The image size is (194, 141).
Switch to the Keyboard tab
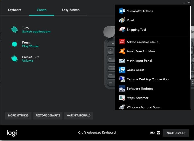coord(15,10)
